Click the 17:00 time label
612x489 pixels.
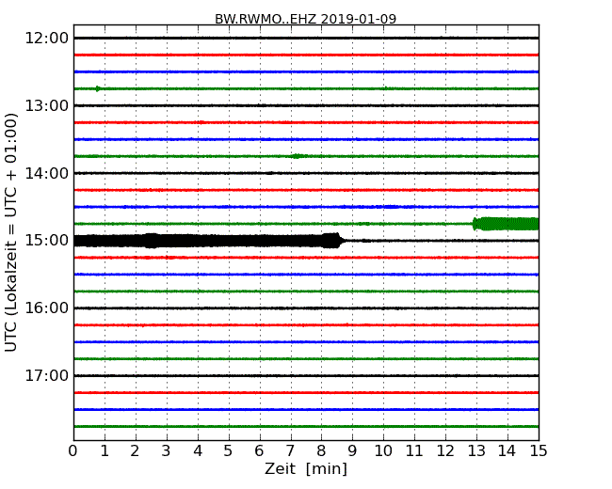click(47, 375)
